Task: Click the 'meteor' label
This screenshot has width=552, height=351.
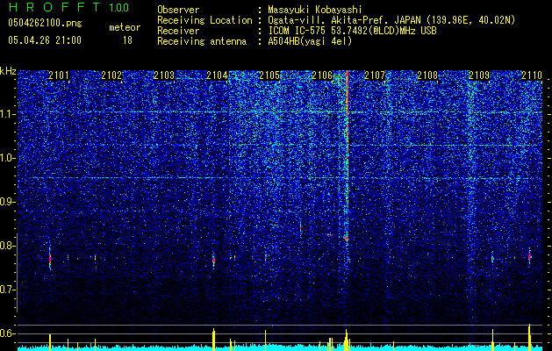Action: [125, 27]
